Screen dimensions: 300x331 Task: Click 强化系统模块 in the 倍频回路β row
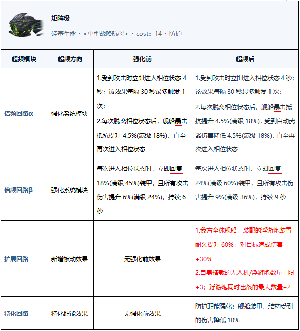[70, 190]
